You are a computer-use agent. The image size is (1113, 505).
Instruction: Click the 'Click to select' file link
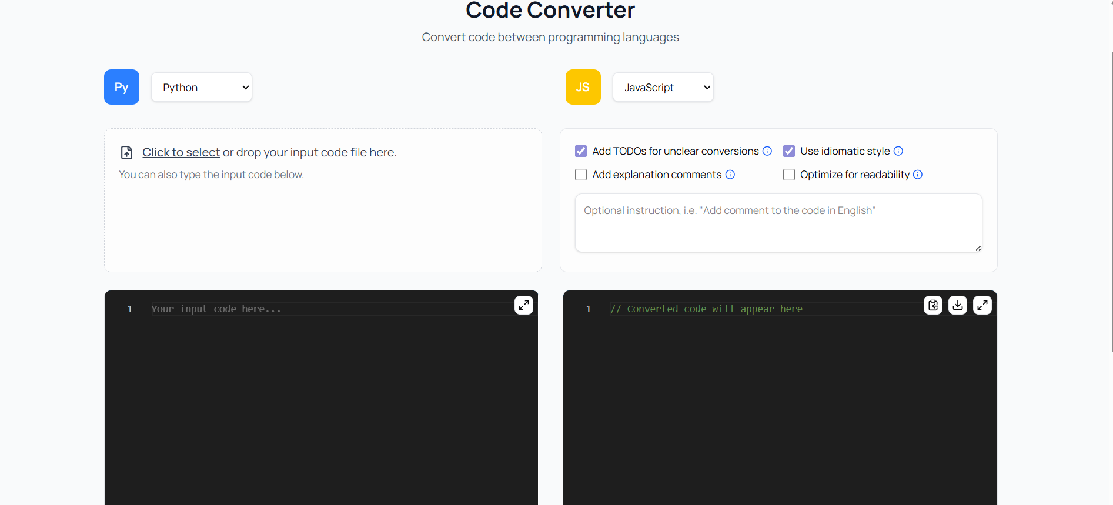click(181, 152)
